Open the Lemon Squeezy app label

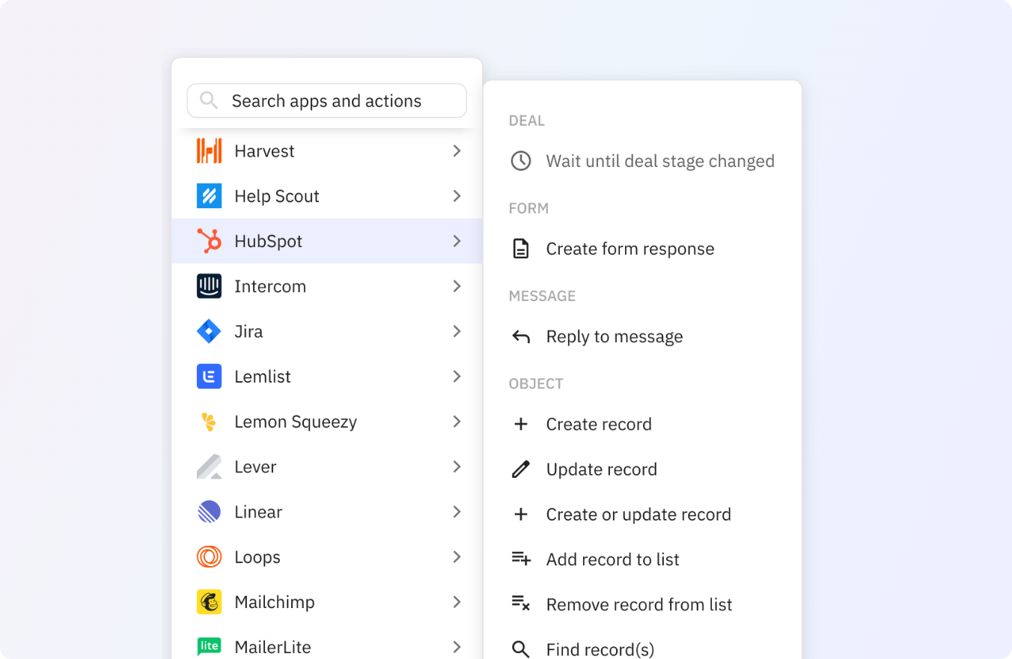[296, 422]
